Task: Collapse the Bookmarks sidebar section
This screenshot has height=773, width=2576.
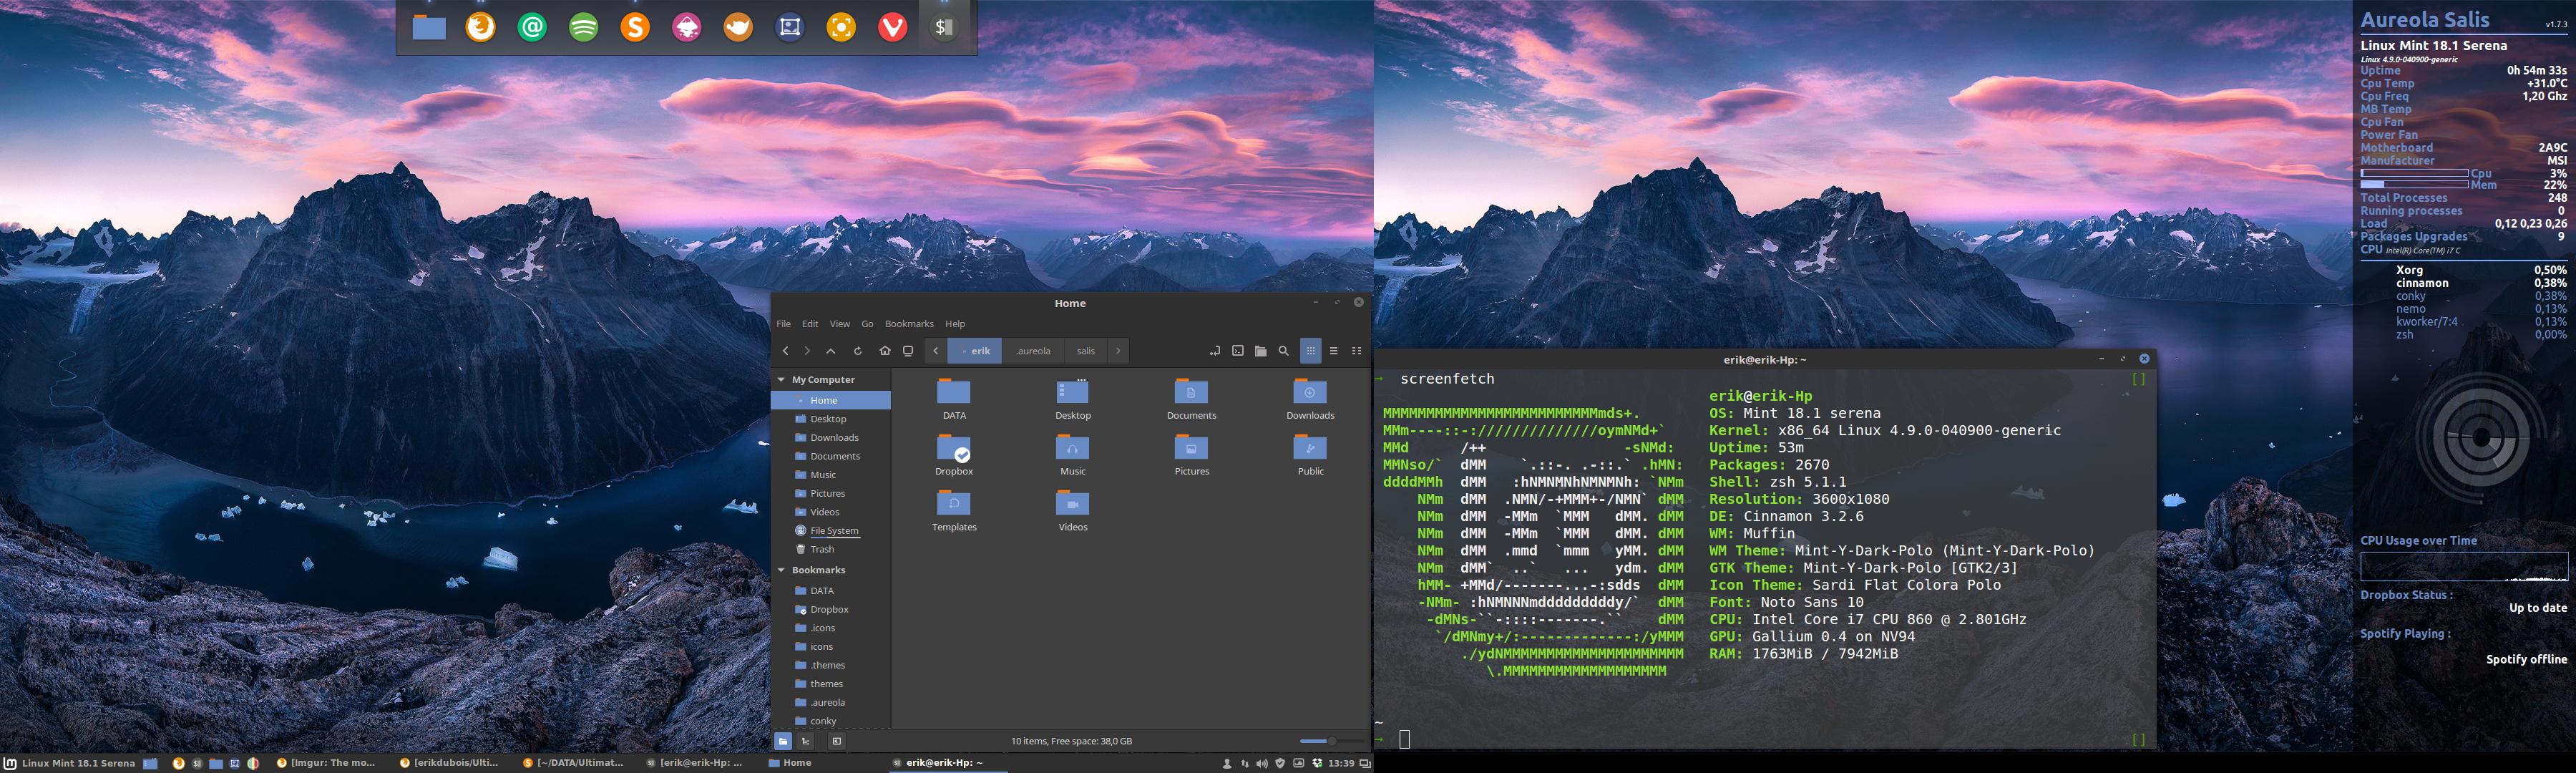Action: coord(782,570)
